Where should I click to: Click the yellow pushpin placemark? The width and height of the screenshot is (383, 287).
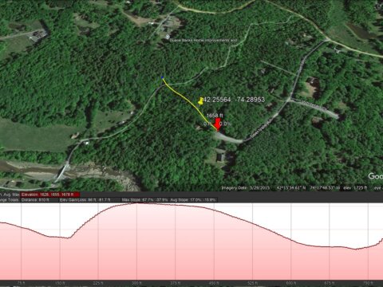(201, 101)
